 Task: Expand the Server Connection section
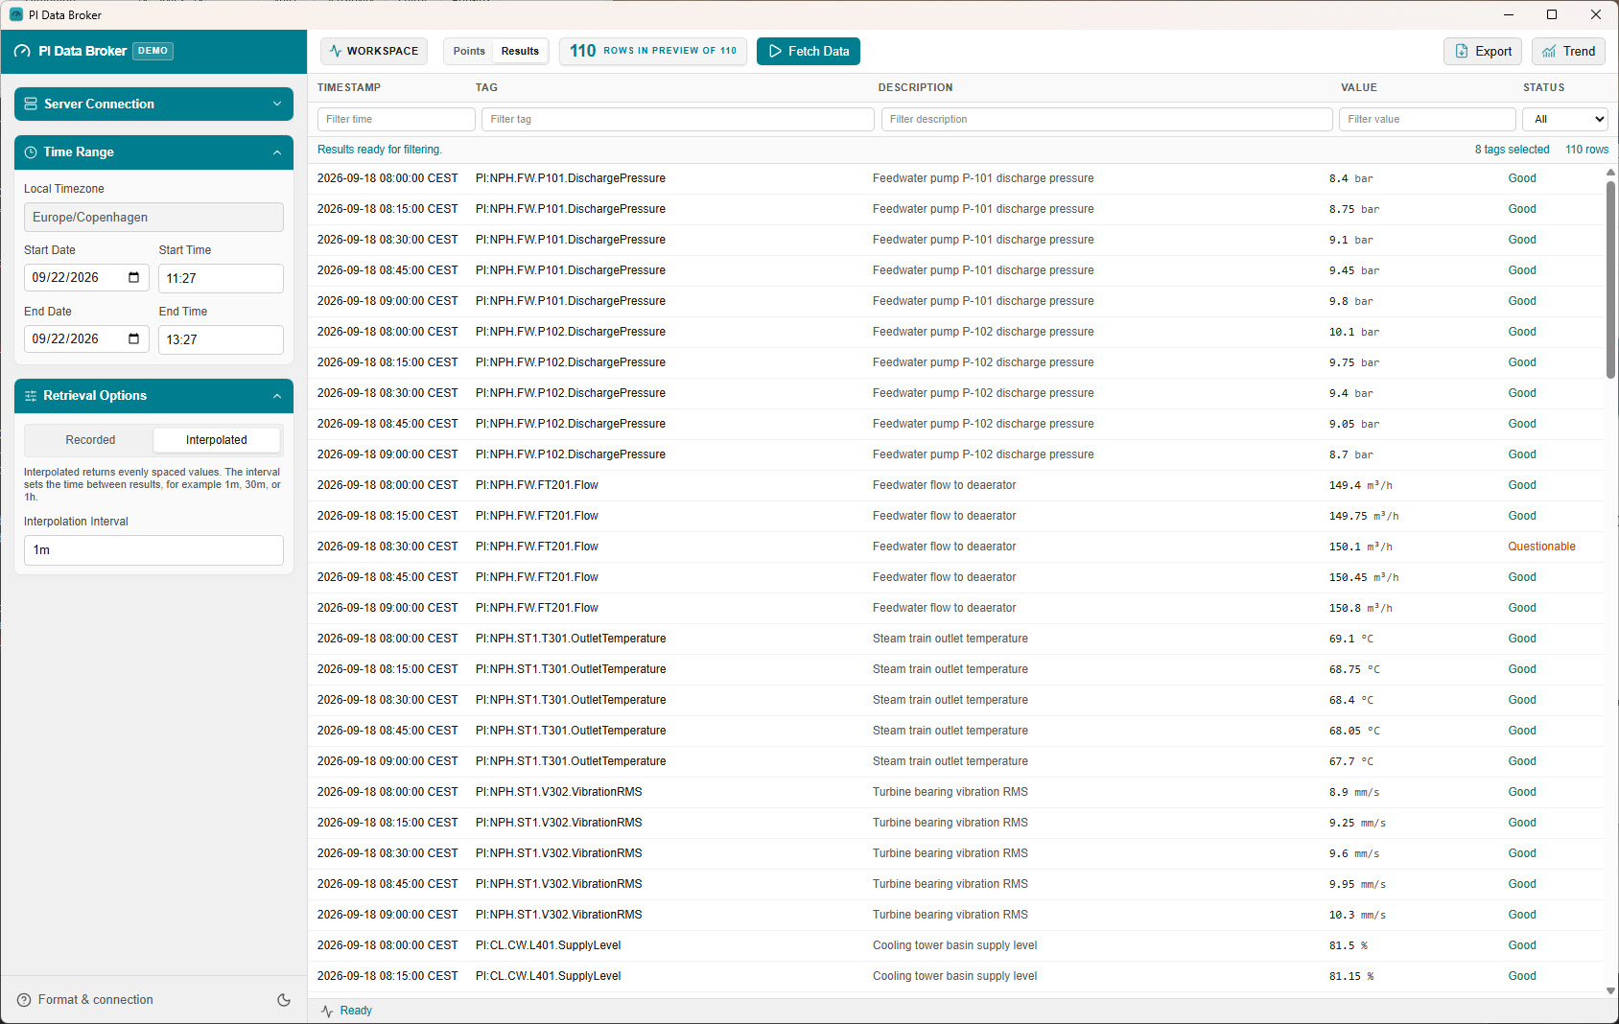coord(153,104)
